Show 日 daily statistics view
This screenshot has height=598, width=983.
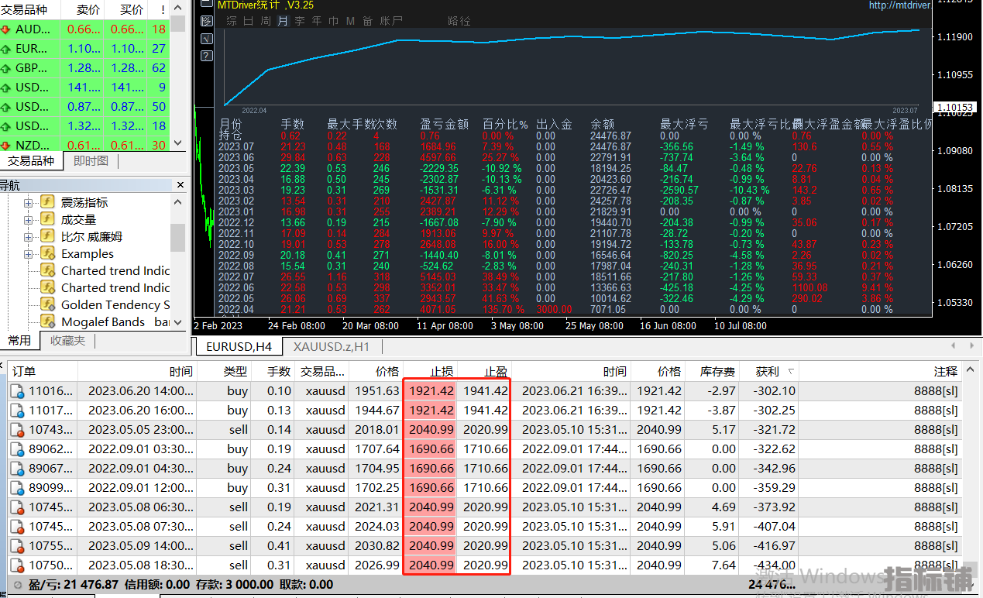point(249,21)
